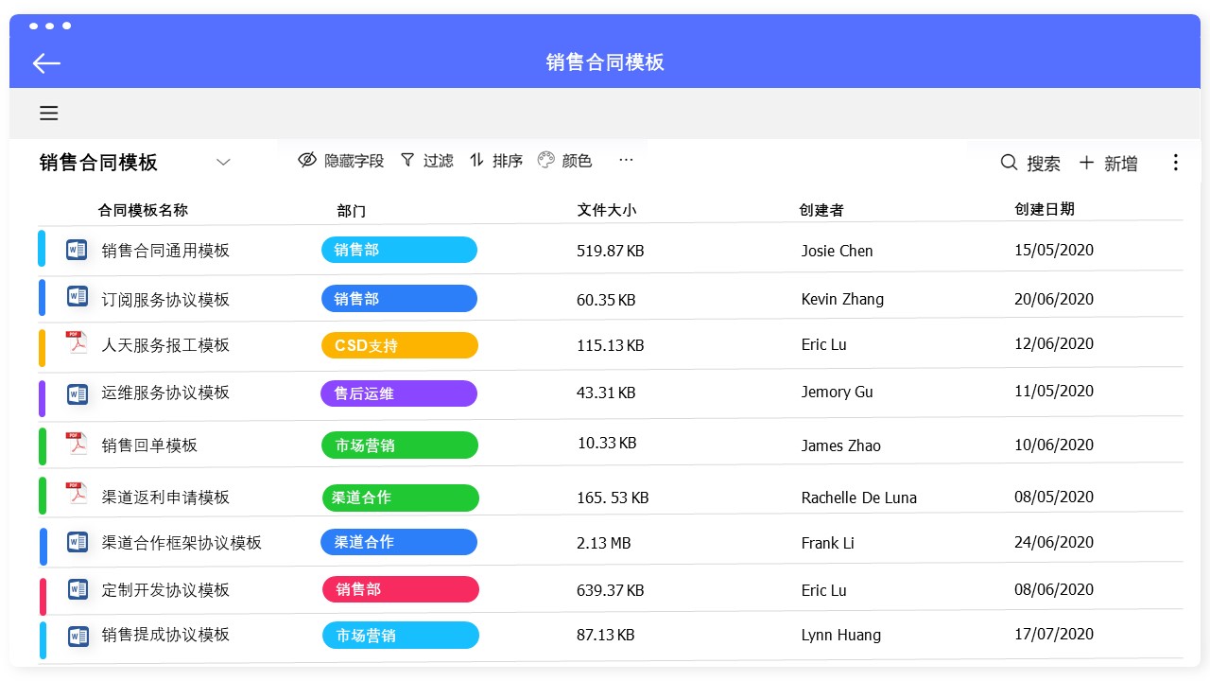
Task: Click the yellow CSD支持 department tag
Action: coord(400,345)
